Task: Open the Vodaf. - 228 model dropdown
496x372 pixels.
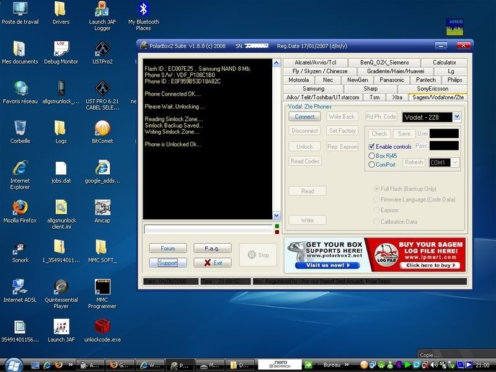Action: 457,117
